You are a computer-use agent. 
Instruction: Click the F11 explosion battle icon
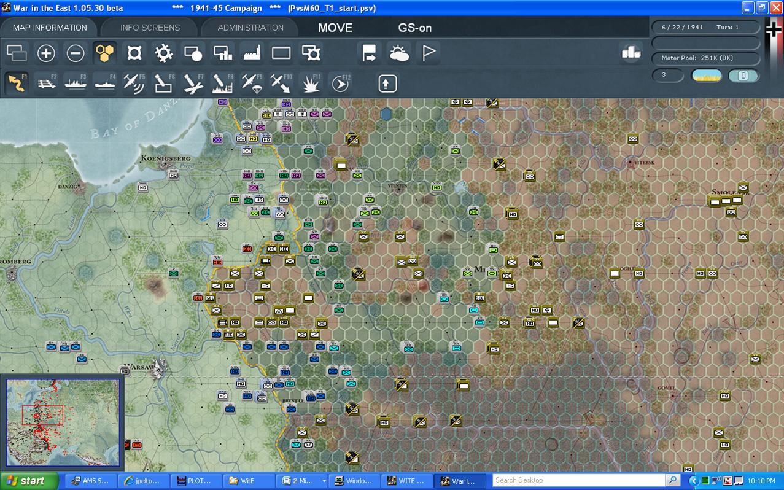coord(311,84)
